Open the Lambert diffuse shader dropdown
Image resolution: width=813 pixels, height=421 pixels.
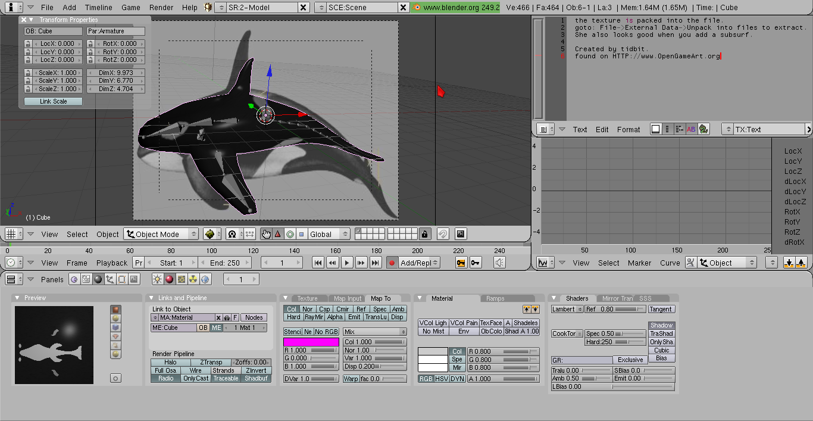click(x=567, y=310)
